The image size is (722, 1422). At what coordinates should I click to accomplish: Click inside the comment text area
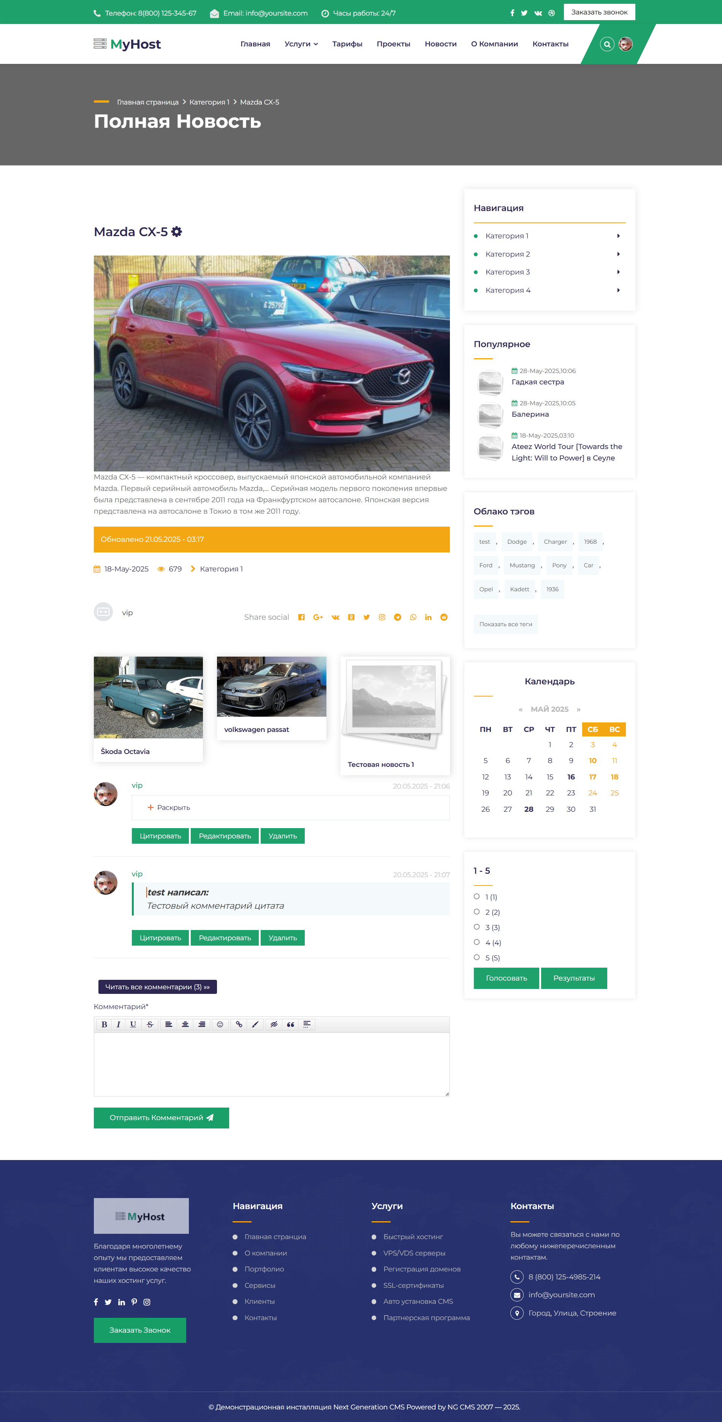click(272, 1064)
